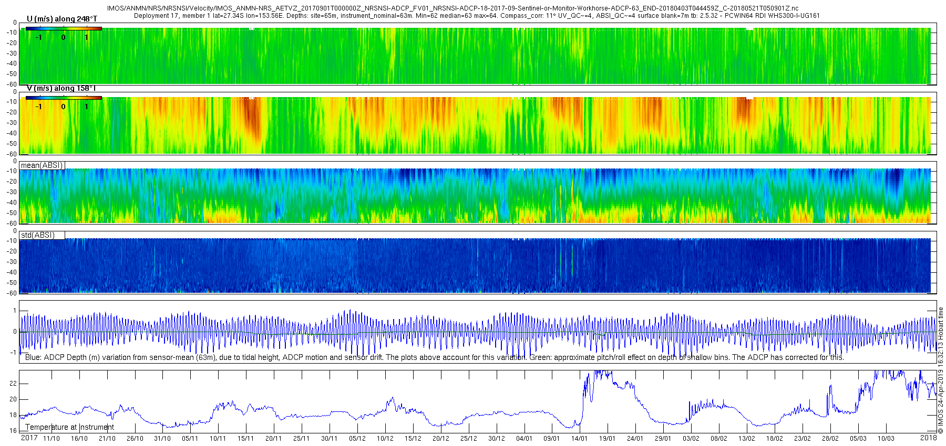Click the -40 depth tick on V panel axis

(x=12, y=133)
